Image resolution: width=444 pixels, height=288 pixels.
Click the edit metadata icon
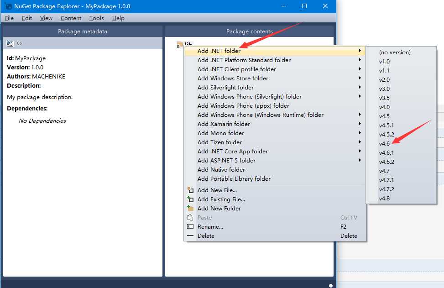[x=10, y=43]
